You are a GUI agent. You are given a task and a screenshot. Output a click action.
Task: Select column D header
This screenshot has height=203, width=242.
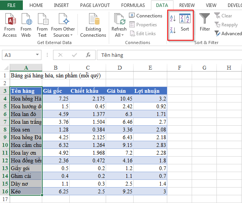(x=120, y=68)
